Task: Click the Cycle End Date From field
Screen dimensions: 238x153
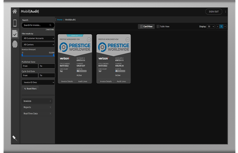Action: click(30, 75)
